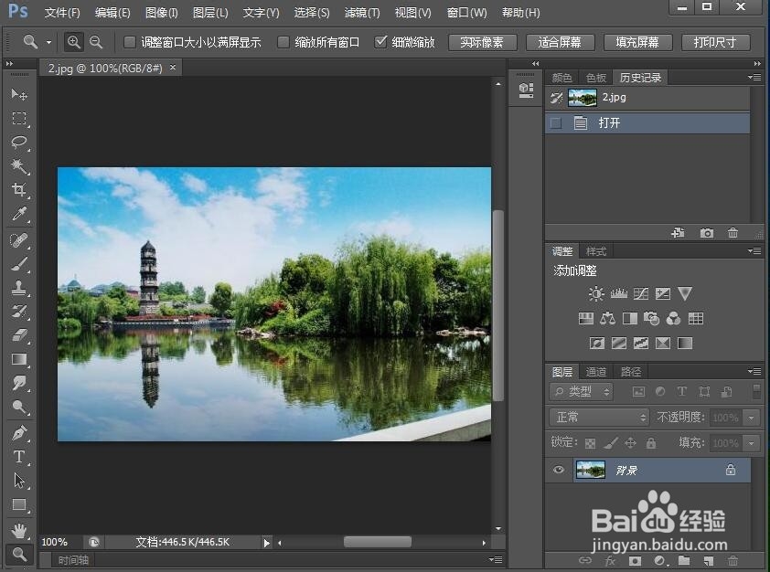
Task: Open the 滤镜 menu
Action: [x=361, y=12]
